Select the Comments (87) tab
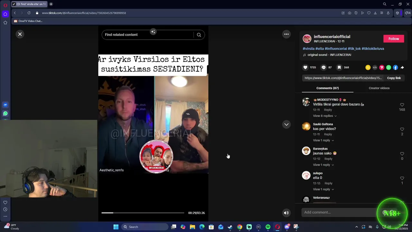Image resolution: width=412 pixels, height=232 pixels. click(x=327, y=88)
